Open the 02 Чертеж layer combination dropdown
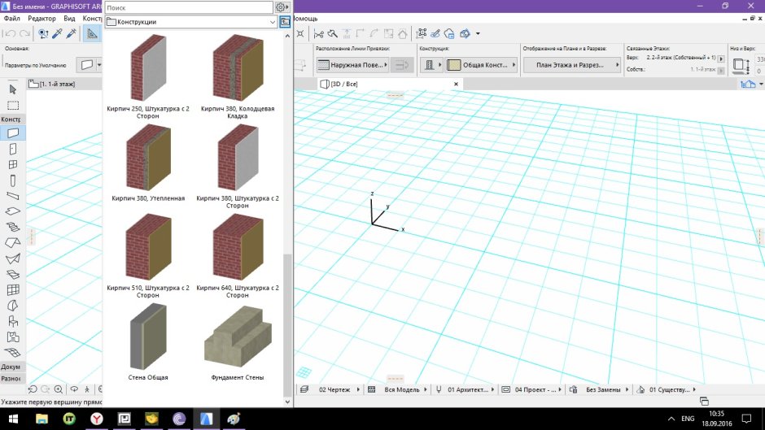 334,389
